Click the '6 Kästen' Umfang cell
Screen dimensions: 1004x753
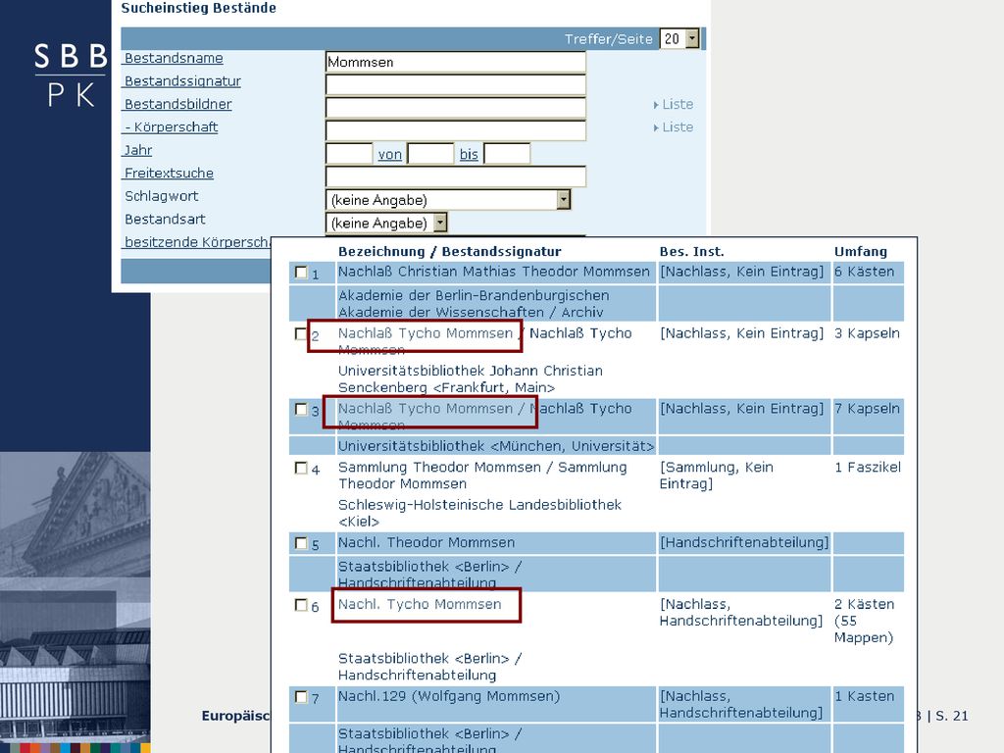(x=864, y=272)
